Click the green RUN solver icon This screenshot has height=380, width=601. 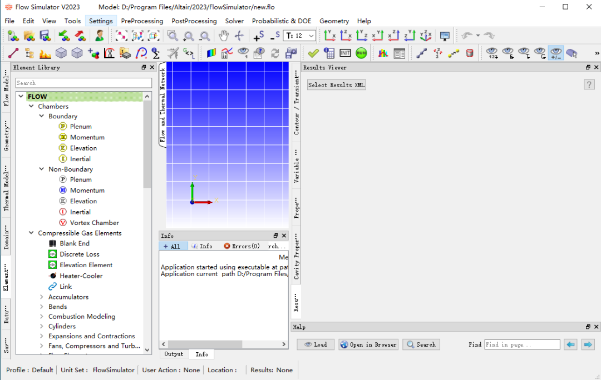coord(361,53)
